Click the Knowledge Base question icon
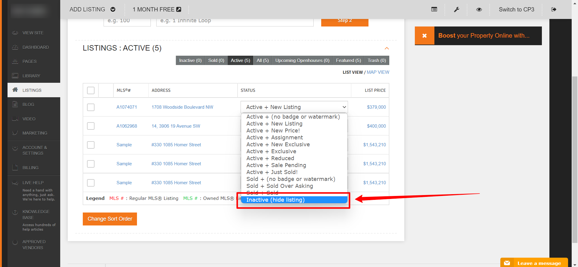 [15, 212]
